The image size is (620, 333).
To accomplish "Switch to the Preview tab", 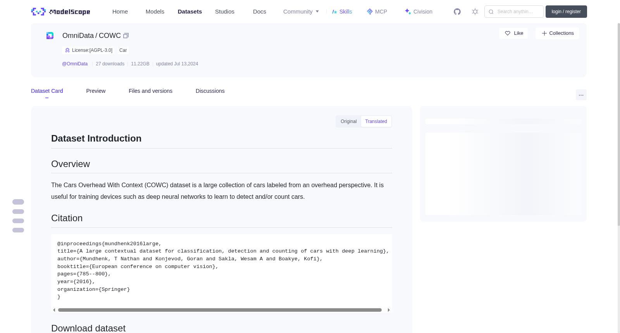I will [96, 91].
